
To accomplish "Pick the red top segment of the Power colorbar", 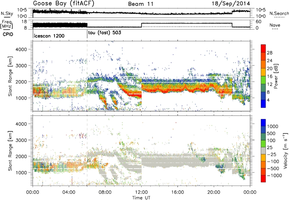I will [x=263, y=49].
